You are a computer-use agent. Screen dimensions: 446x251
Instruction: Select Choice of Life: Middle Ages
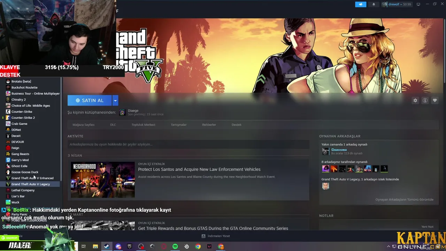tap(31, 106)
